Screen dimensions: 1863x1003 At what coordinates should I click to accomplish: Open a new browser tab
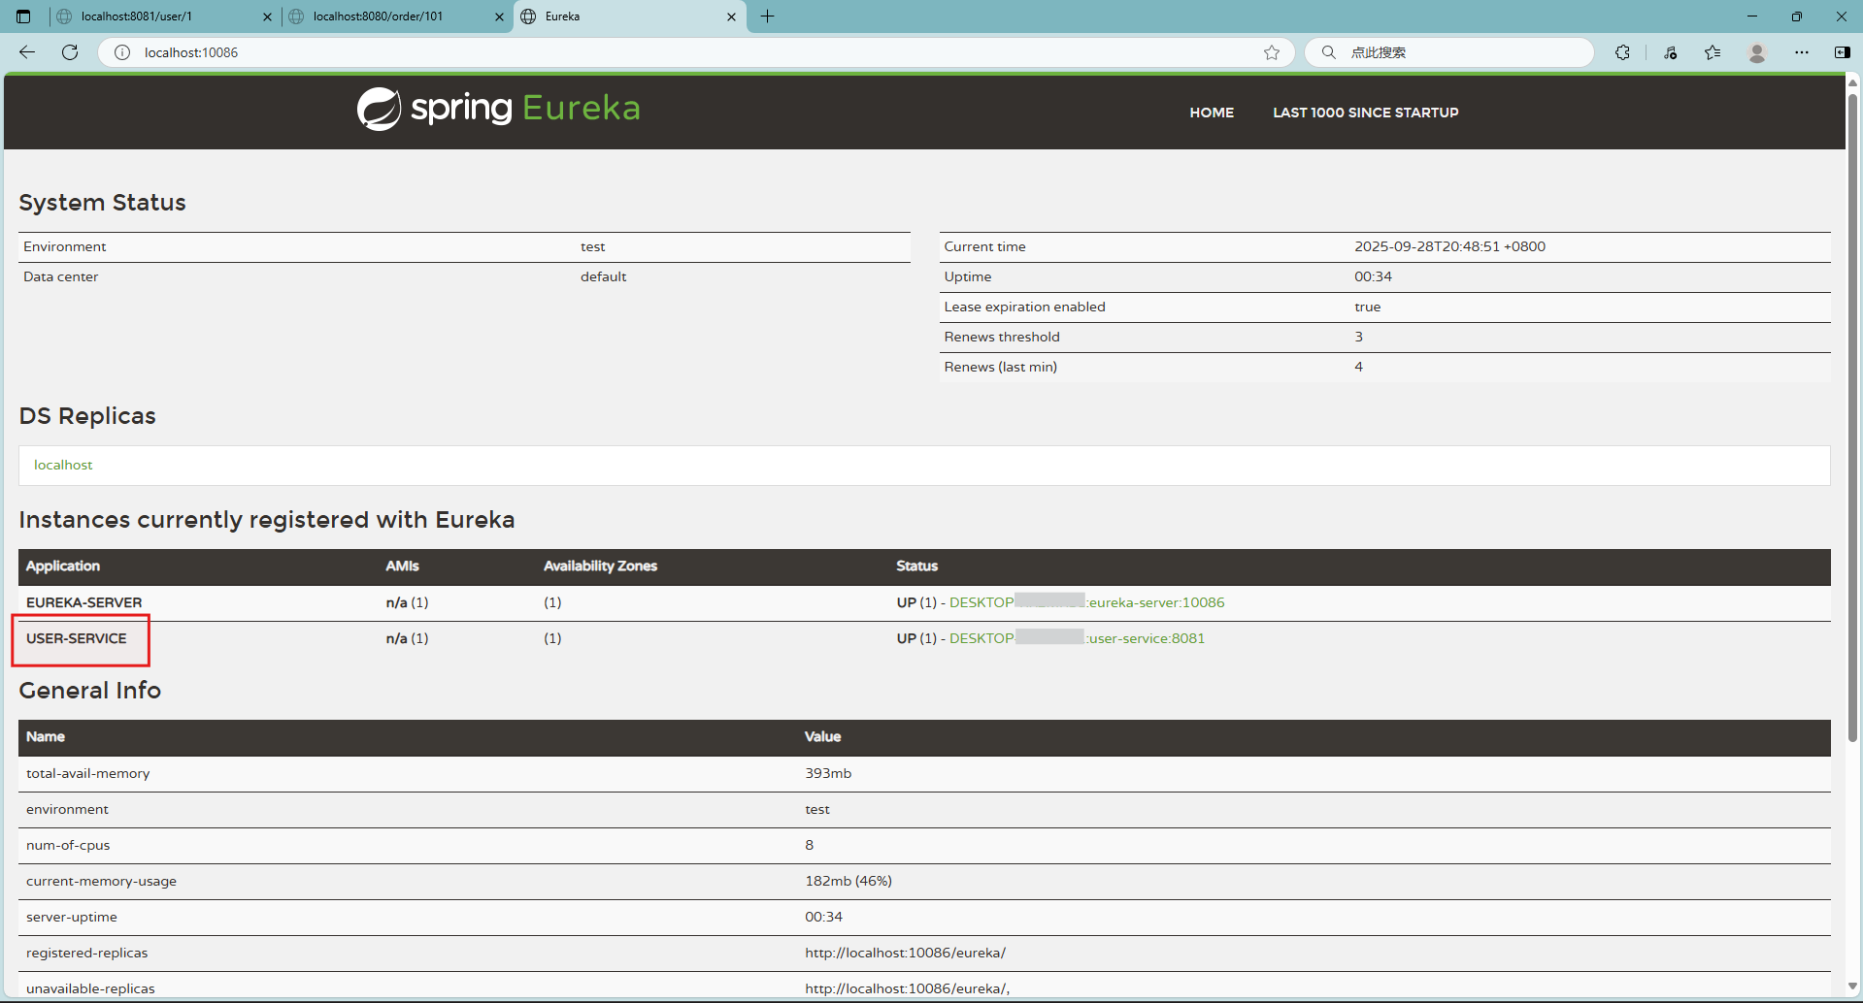pyautogui.click(x=767, y=16)
